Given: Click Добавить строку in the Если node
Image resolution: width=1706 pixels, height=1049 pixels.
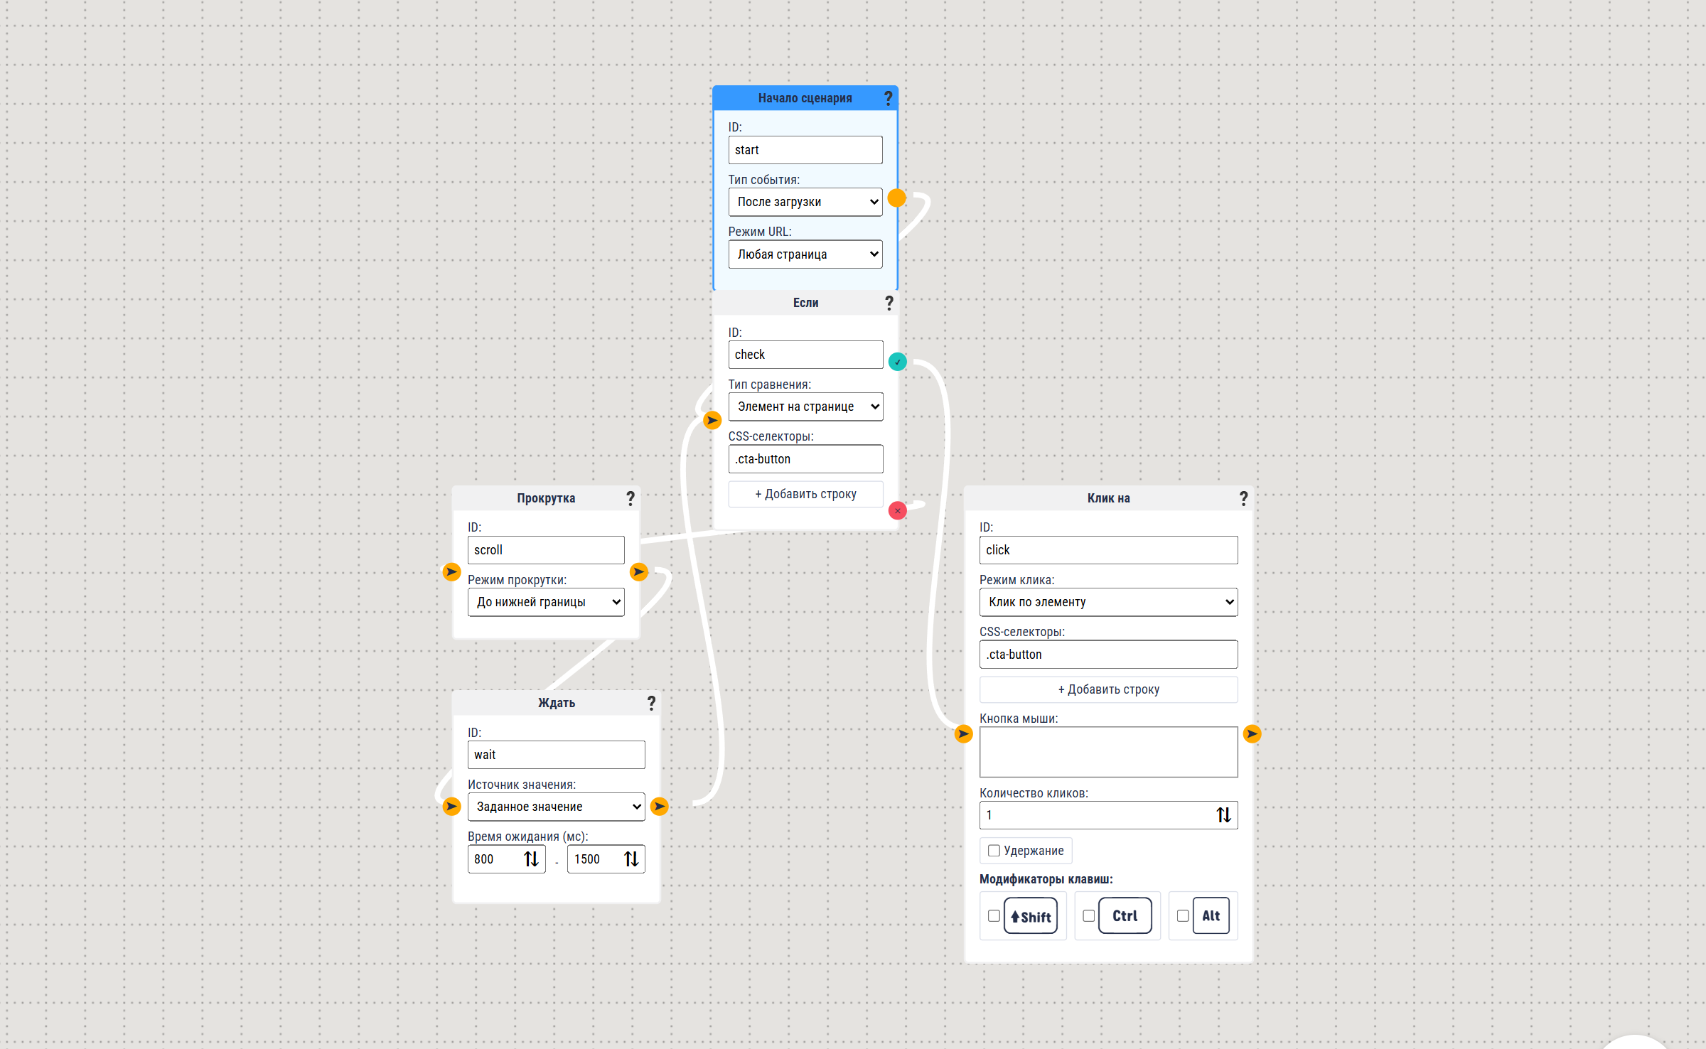Looking at the screenshot, I should [x=805, y=494].
